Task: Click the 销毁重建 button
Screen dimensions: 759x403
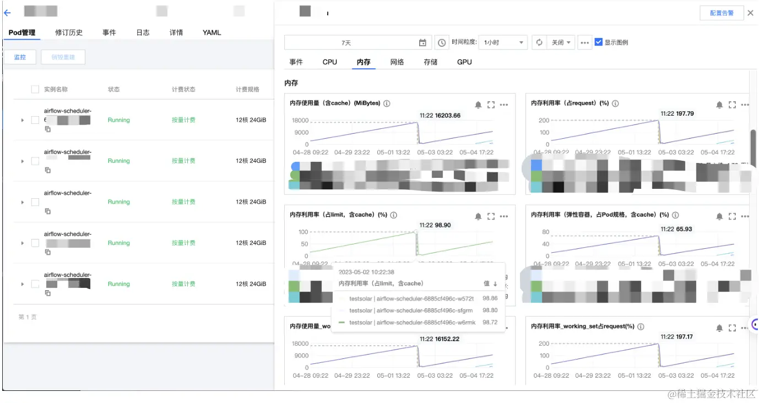Action: (63, 57)
